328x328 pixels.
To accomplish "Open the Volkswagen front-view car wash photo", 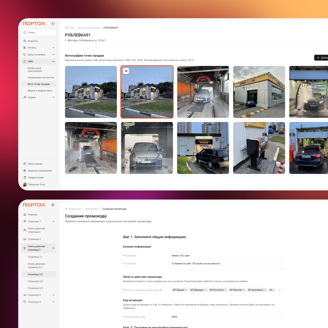I will click(147, 148).
